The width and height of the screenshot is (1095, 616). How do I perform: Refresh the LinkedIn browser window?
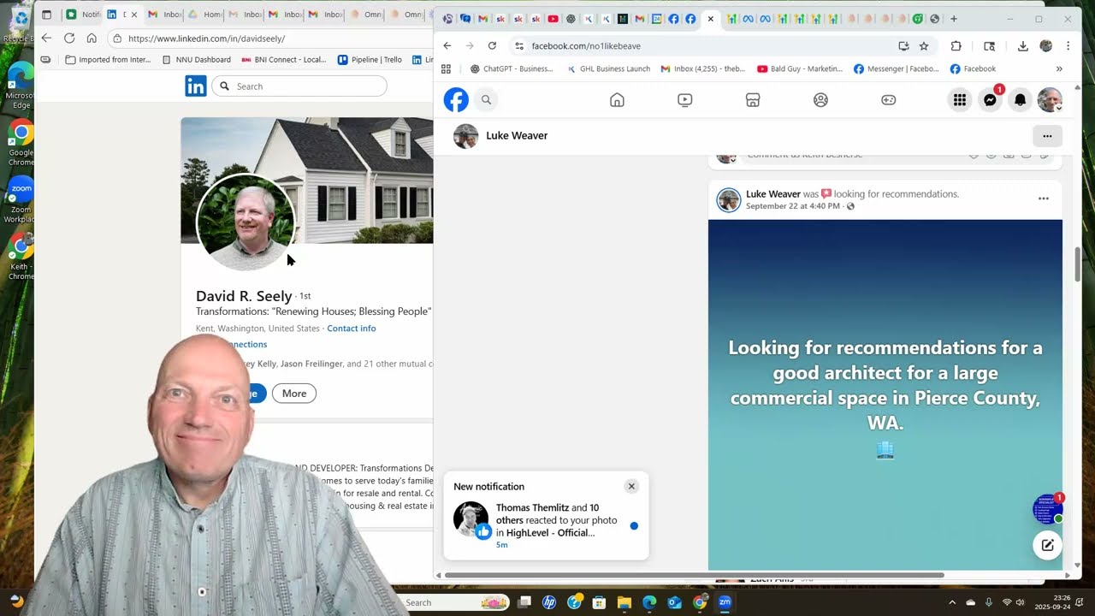(x=69, y=38)
